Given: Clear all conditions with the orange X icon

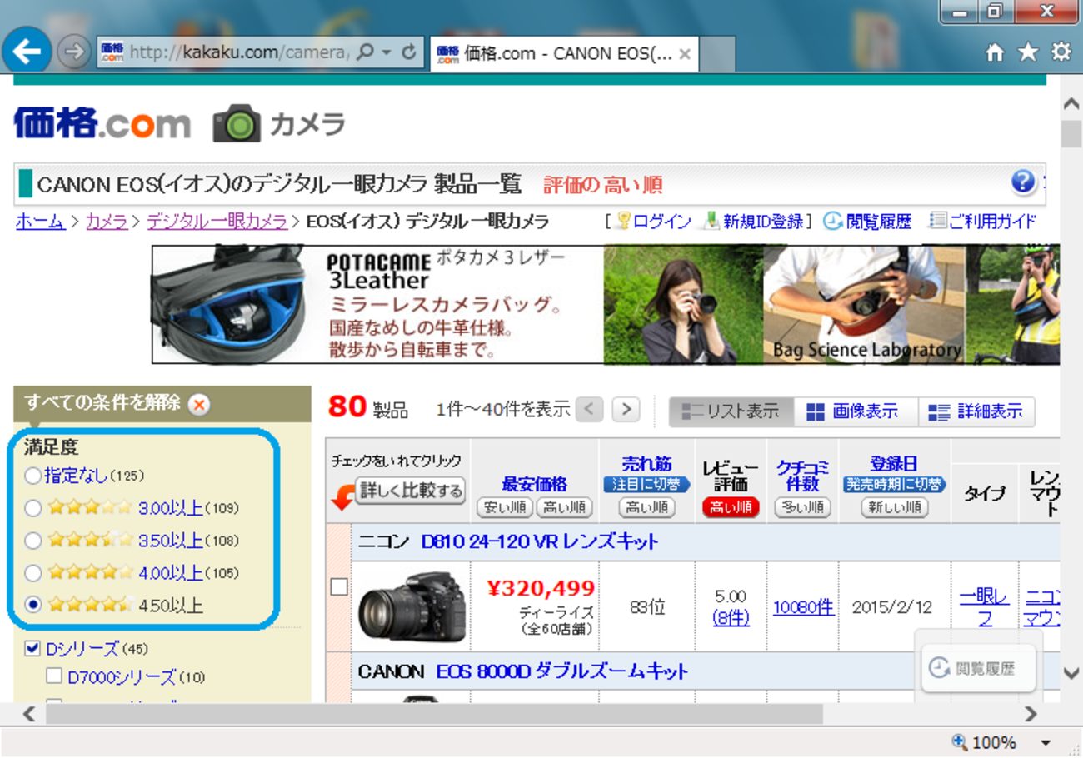Looking at the screenshot, I should coord(199,405).
